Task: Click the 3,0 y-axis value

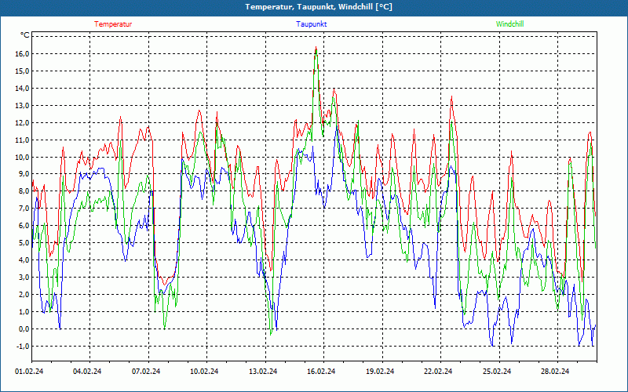Action: tap(24, 277)
